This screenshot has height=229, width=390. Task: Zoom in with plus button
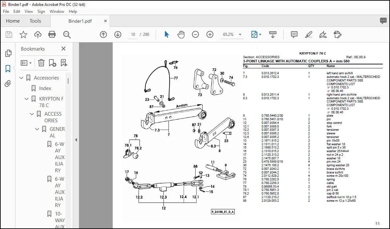(210, 34)
